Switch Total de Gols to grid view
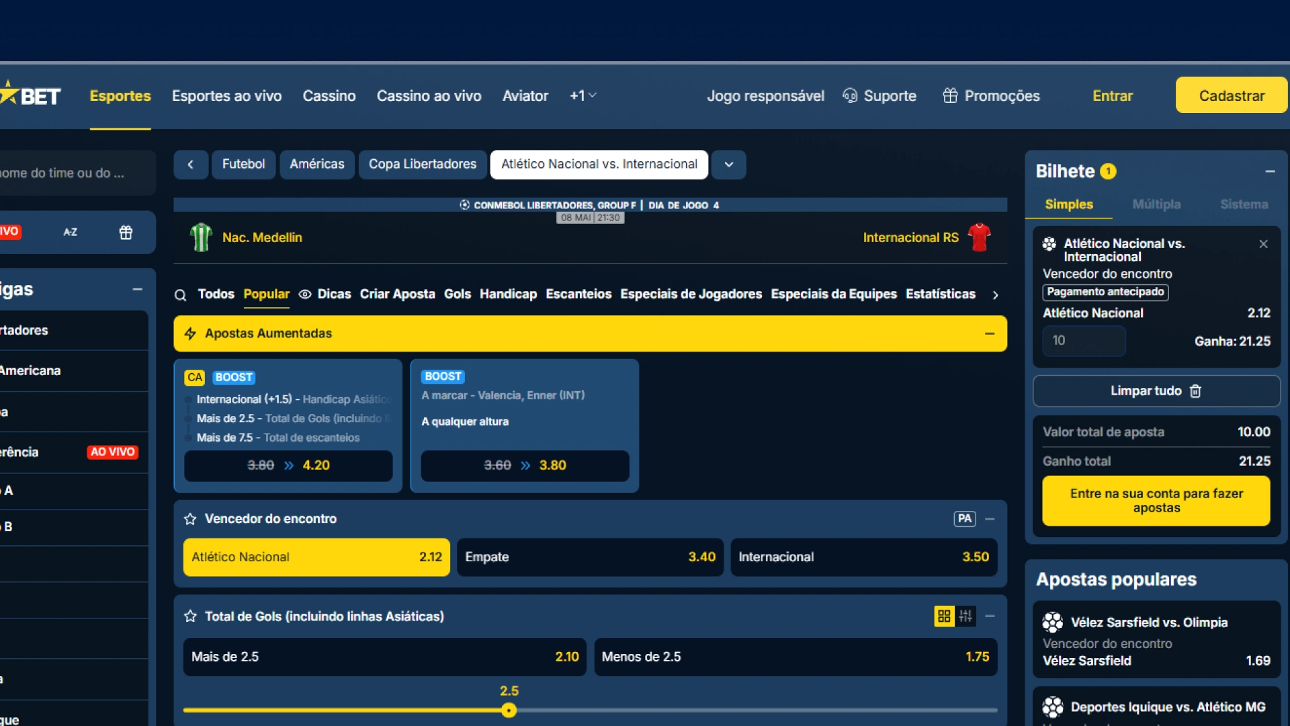 pyautogui.click(x=944, y=616)
